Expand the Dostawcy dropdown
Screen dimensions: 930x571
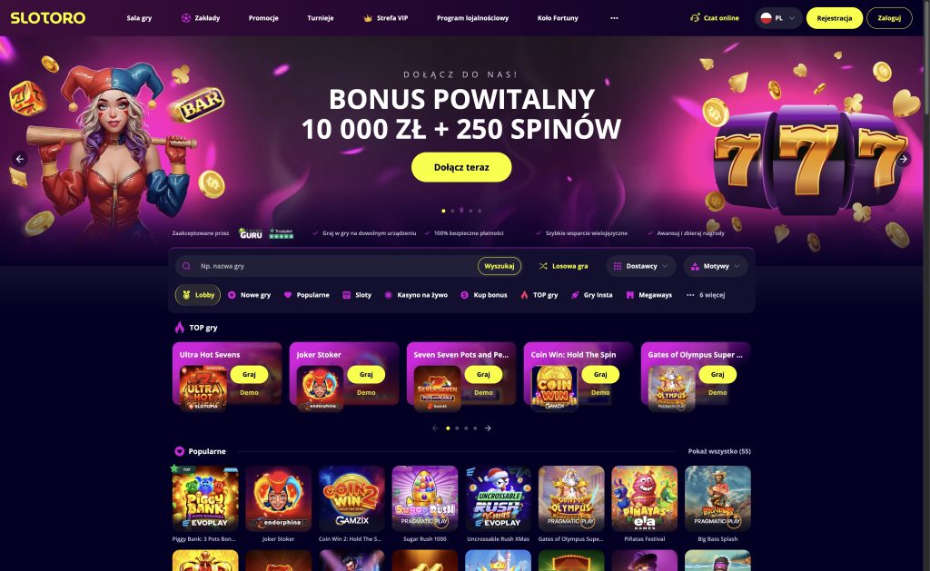click(x=641, y=266)
